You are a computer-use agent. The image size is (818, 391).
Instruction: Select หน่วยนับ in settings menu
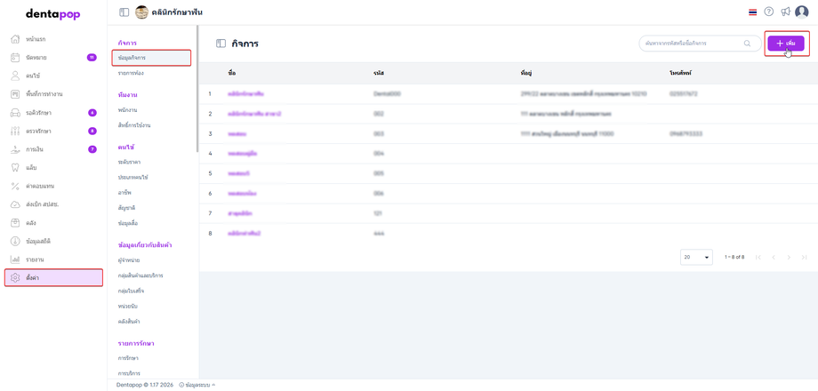coord(128,306)
